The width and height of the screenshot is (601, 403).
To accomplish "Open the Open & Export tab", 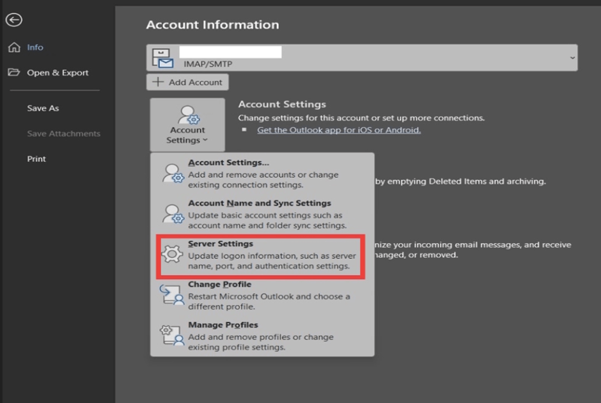I will (x=58, y=72).
